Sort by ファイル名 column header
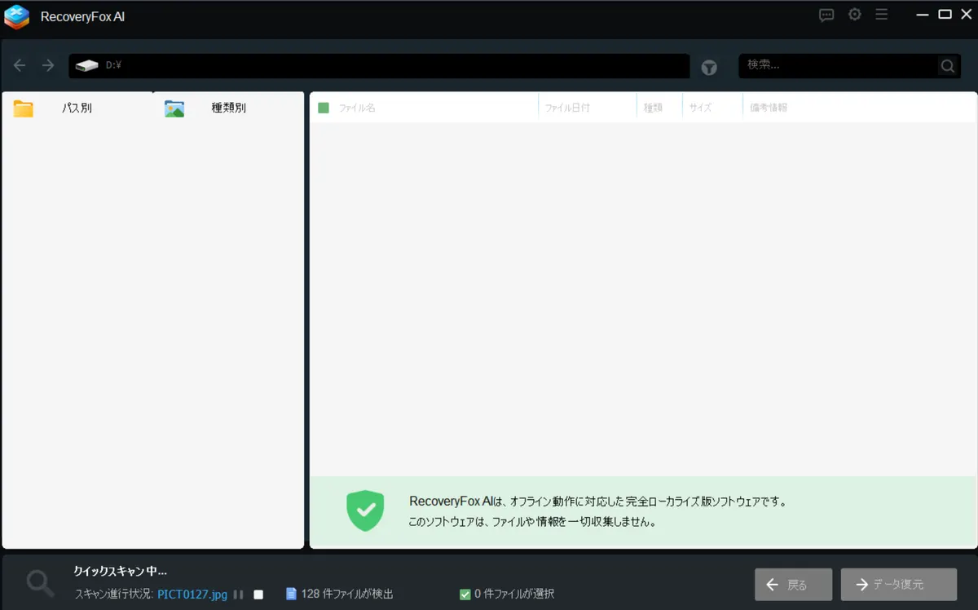Viewport: 978px width, 610px height. 357,108
